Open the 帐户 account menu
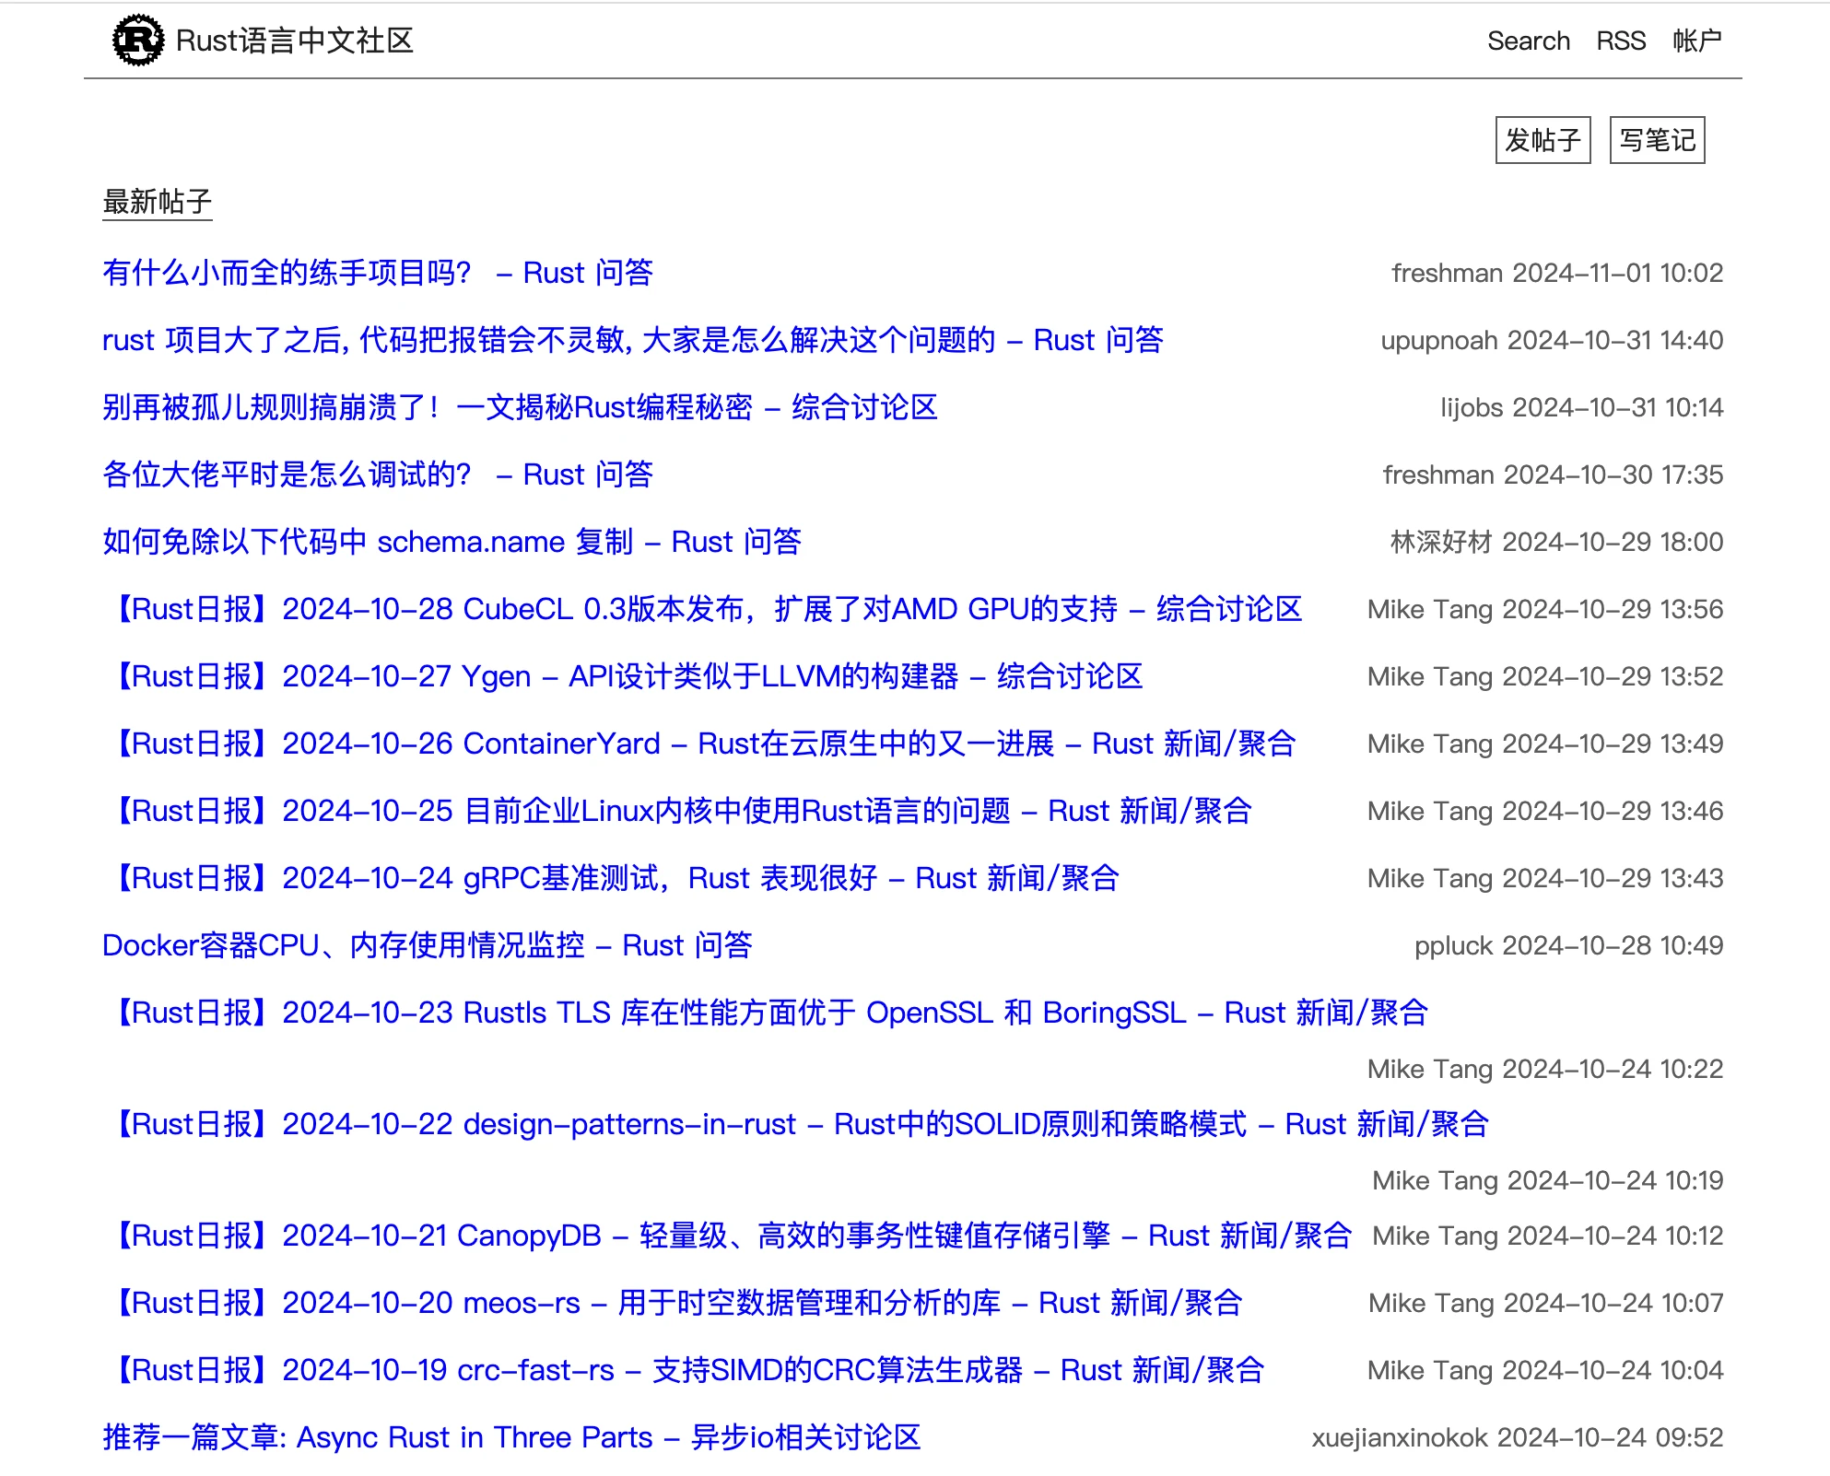Viewport: 1830px width, 1476px height. (1696, 41)
